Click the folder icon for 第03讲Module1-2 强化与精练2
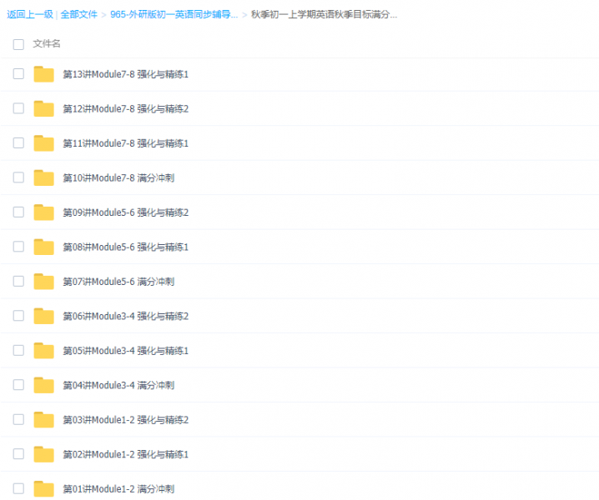This screenshot has width=599, height=500. click(x=43, y=419)
